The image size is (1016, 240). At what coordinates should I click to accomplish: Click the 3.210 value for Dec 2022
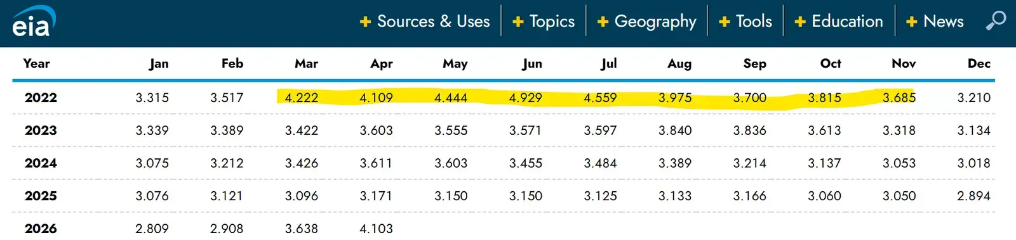[x=974, y=98]
